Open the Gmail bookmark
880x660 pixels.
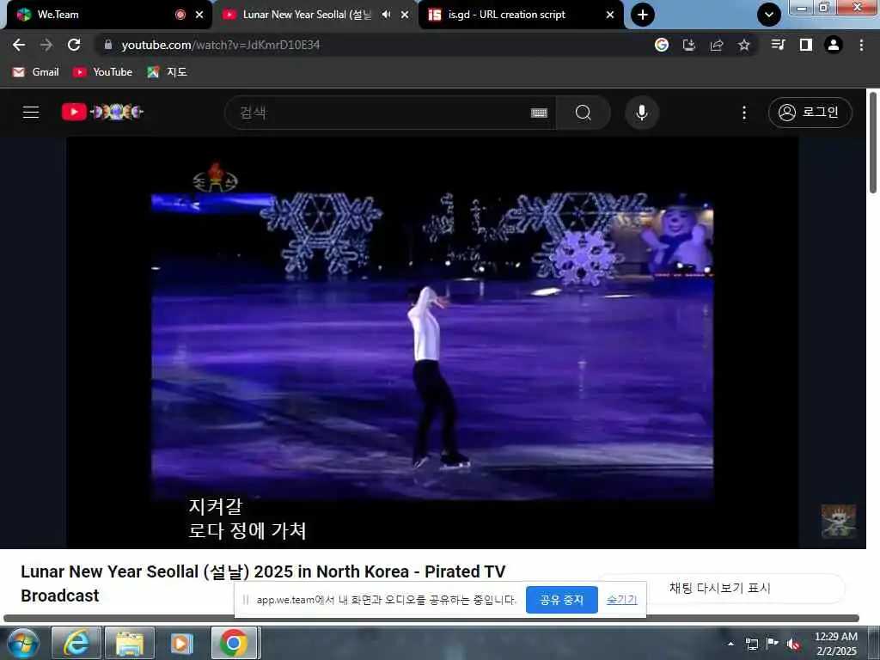point(36,72)
